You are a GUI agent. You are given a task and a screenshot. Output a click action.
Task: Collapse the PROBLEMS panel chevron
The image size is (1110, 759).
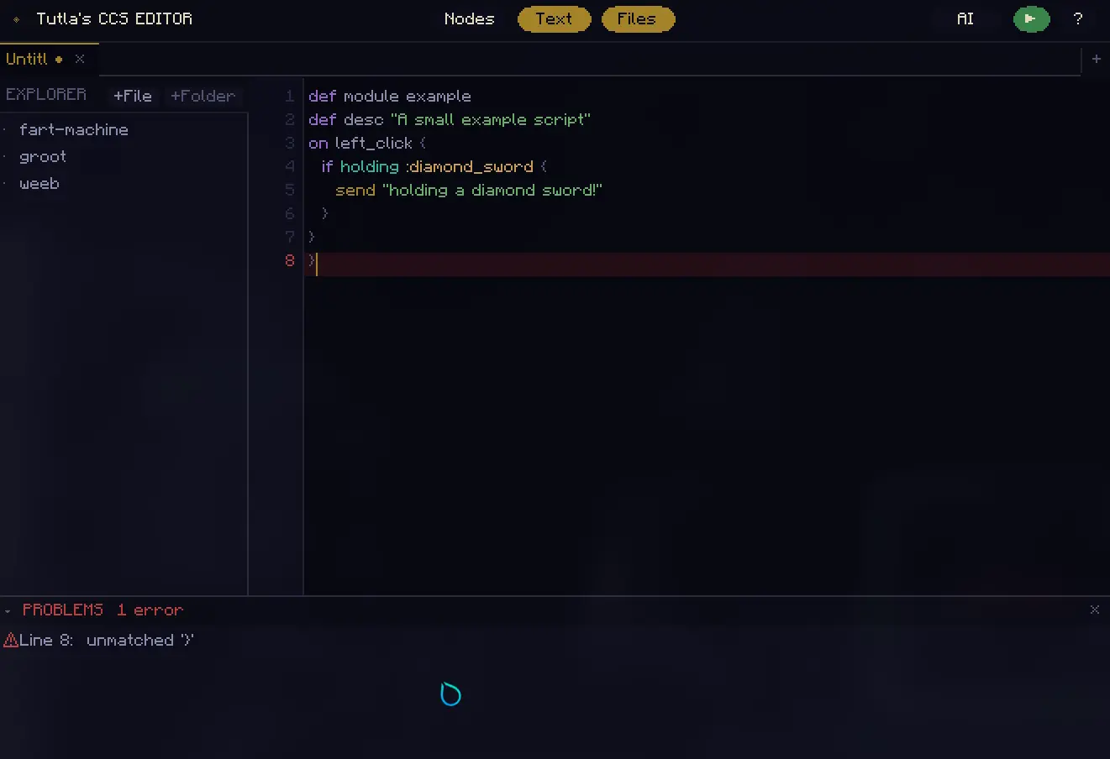(8, 610)
